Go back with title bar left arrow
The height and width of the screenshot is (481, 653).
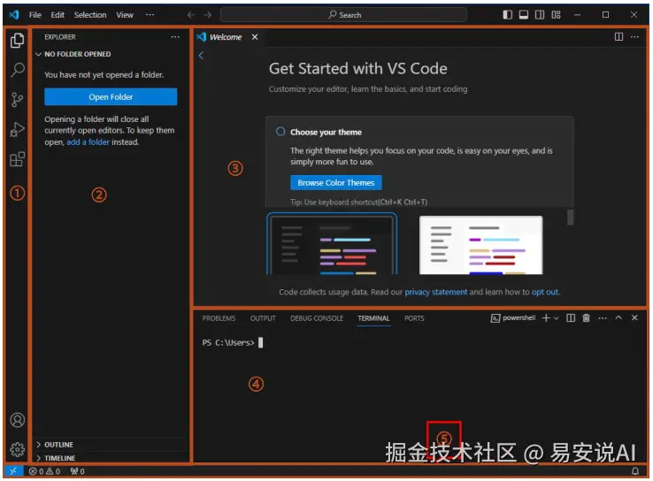191,15
